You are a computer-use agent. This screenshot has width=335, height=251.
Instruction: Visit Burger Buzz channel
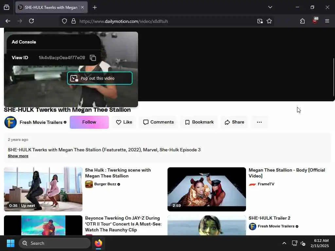click(x=105, y=184)
